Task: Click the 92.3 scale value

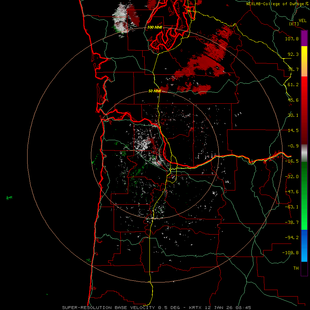Action: point(293,54)
